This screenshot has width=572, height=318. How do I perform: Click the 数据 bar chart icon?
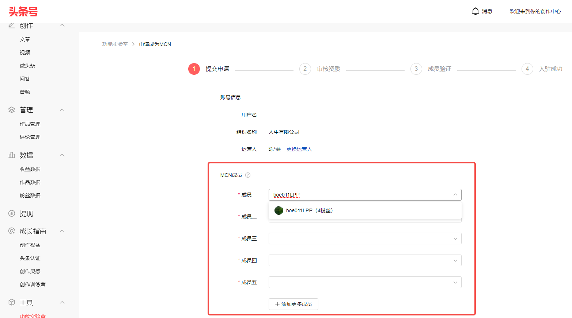tap(12, 155)
